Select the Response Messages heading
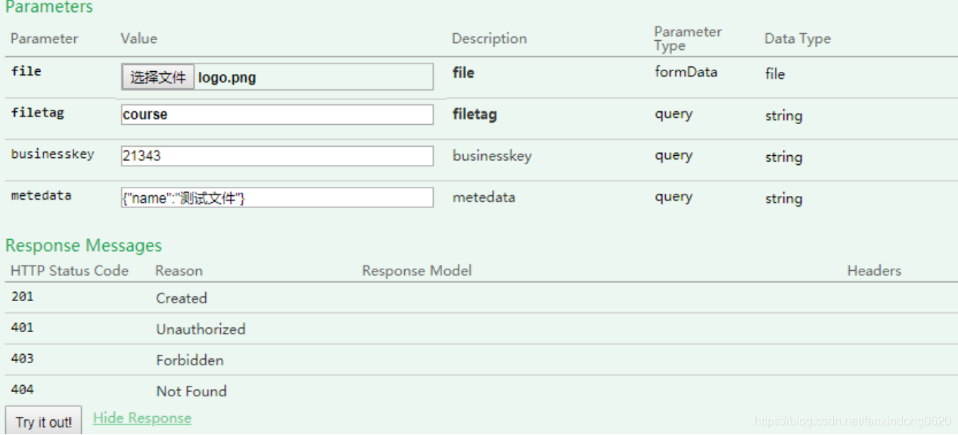 pos(83,246)
